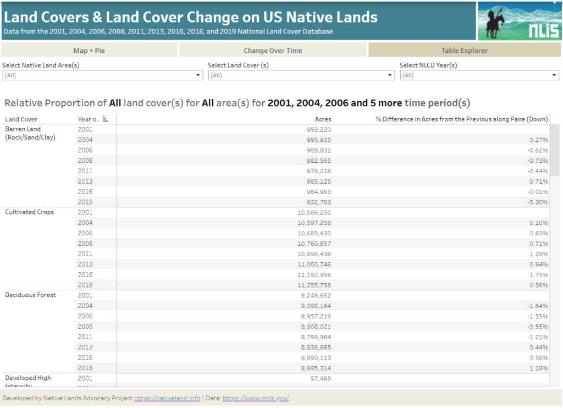Click Cultivated Crops acres value 10,586,250
This screenshot has height=408, width=563.
(x=314, y=213)
